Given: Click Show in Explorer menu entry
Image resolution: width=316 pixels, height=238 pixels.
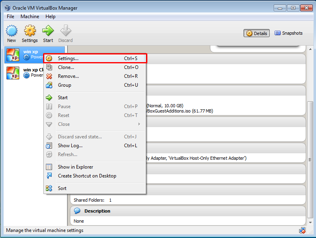Looking at the screenshot, I should [x=95, y=167].
